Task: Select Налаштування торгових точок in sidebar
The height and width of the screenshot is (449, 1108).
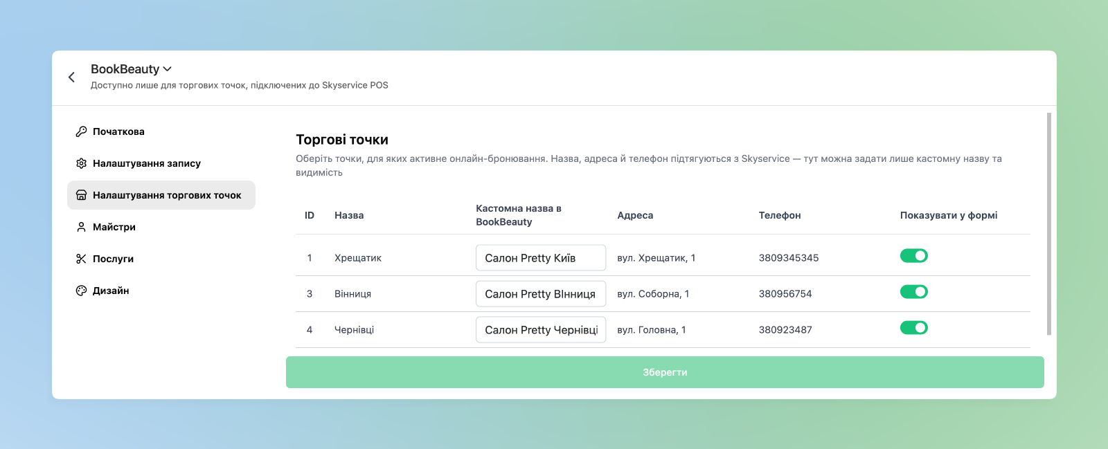Action: 161,195
